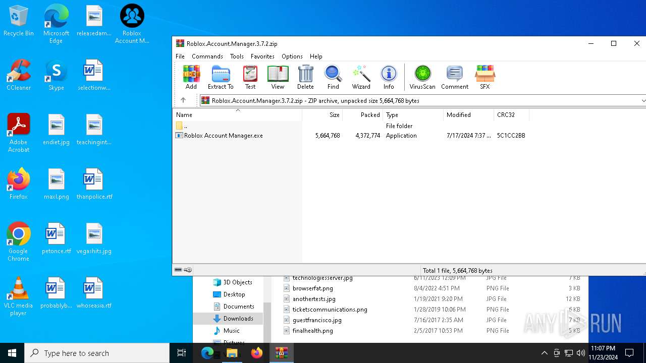Open the Find magnifier tool
646x363 pixels.
[x=333, y=77]
